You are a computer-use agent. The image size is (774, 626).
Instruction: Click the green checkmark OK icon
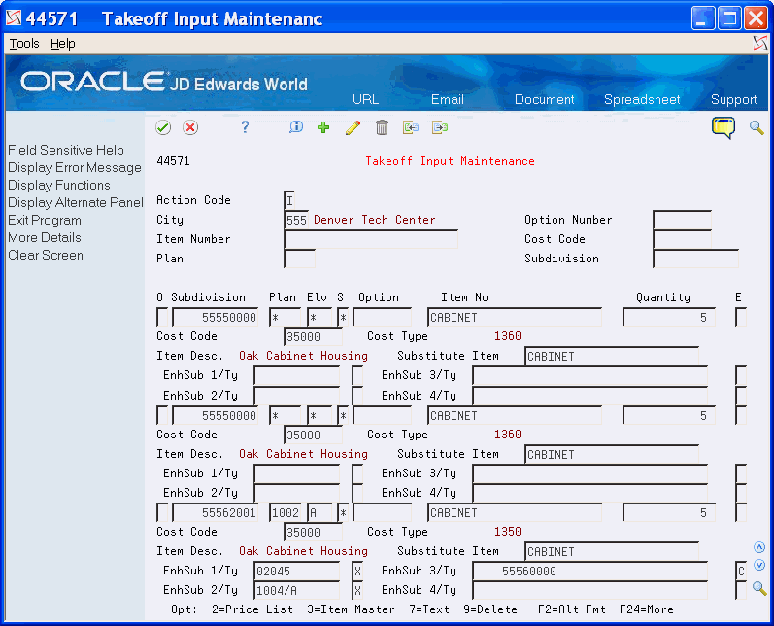[163, 128]
